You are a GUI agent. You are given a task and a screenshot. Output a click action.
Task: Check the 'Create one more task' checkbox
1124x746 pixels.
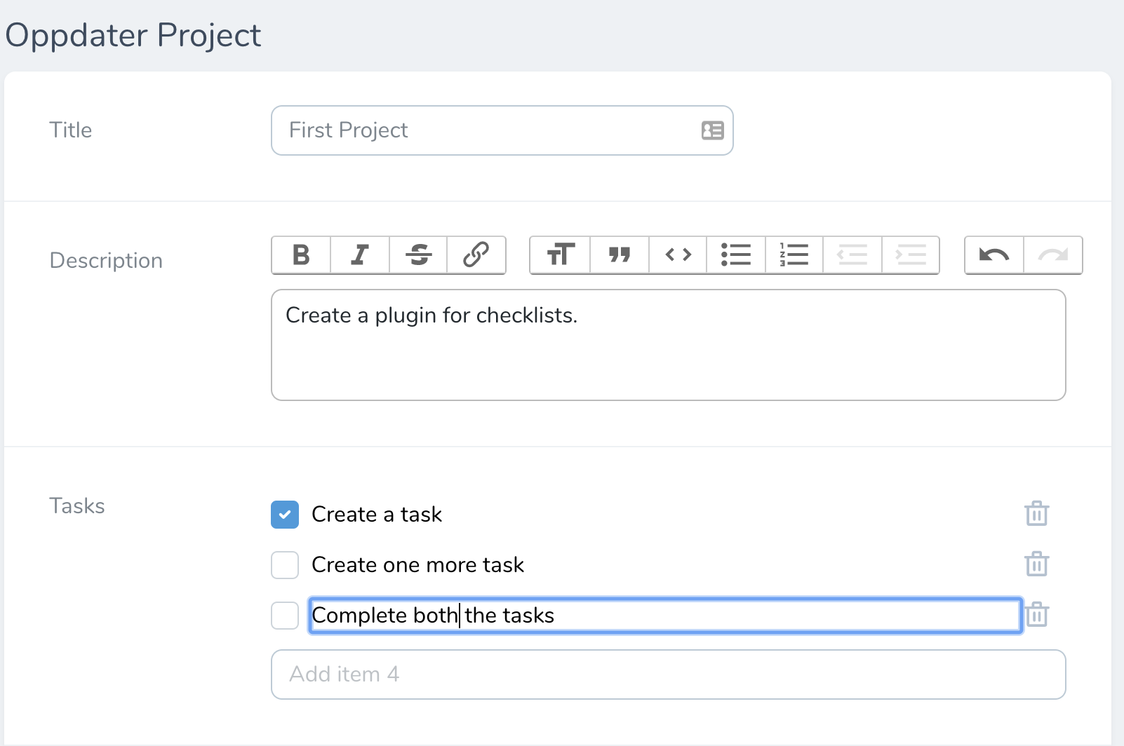click(x=285, y=565)
